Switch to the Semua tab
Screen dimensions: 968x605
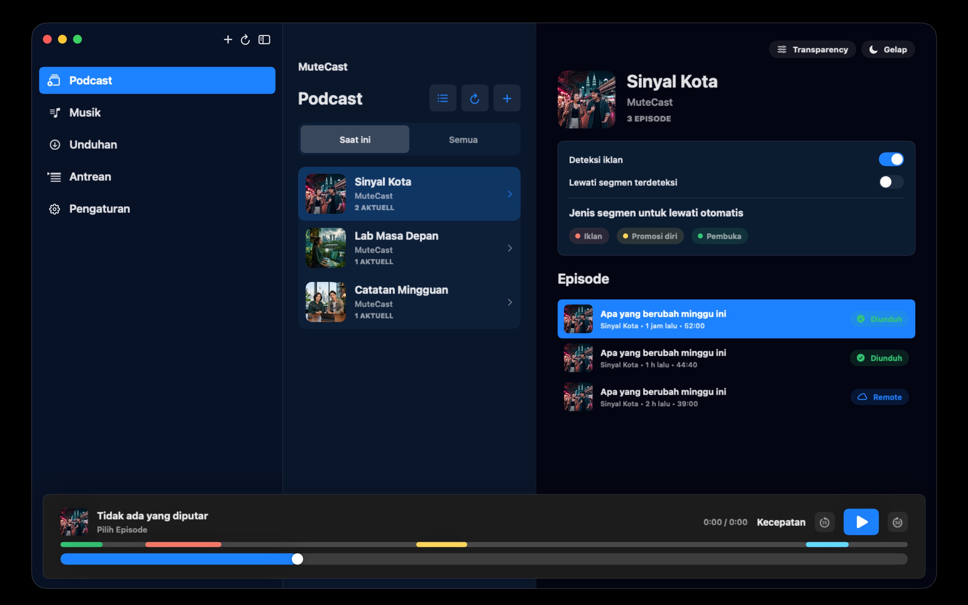[x=463, y=139]
